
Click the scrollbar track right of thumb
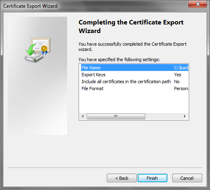point(163,116)
